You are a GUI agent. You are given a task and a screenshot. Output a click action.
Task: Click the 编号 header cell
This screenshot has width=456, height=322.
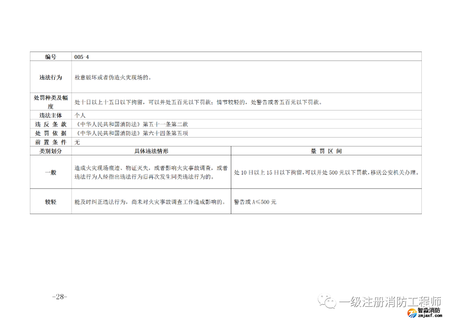coord(51,57)
